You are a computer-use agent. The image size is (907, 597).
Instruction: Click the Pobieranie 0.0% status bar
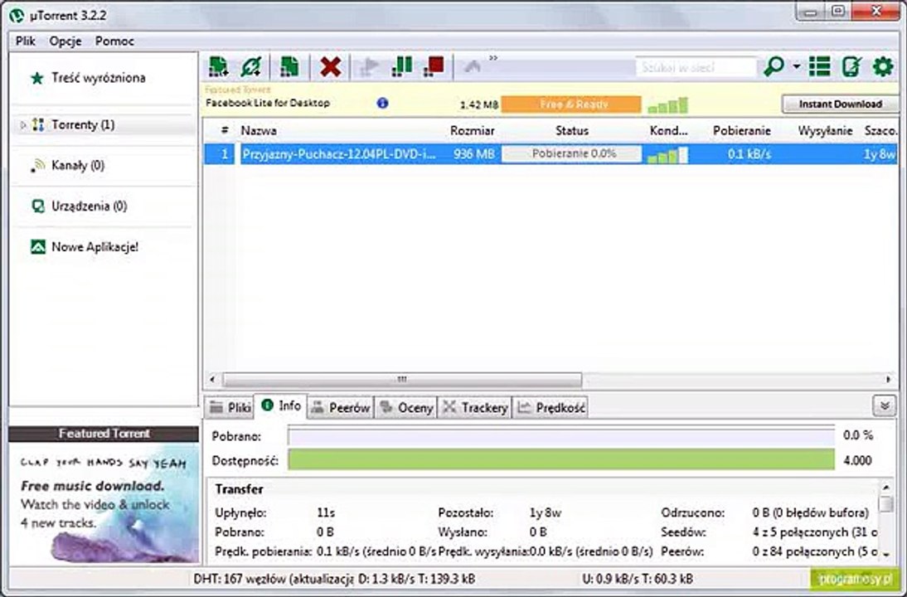point(571,154)
